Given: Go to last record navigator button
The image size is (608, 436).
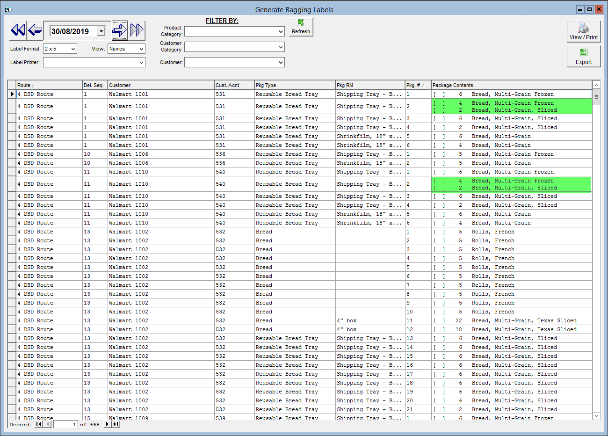Looking at the screenshot, I should (x=116, y=424).
